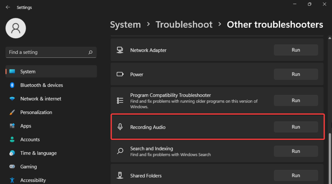Click the back arrow icon in Settings
Screen dimensions: 332x184
coord(8,7)
